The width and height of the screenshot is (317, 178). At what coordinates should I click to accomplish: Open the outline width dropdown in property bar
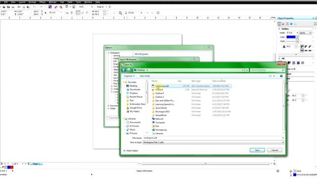coord(141,13)
